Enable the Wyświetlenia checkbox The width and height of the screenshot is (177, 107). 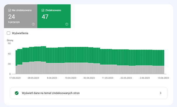click(8, 33)
